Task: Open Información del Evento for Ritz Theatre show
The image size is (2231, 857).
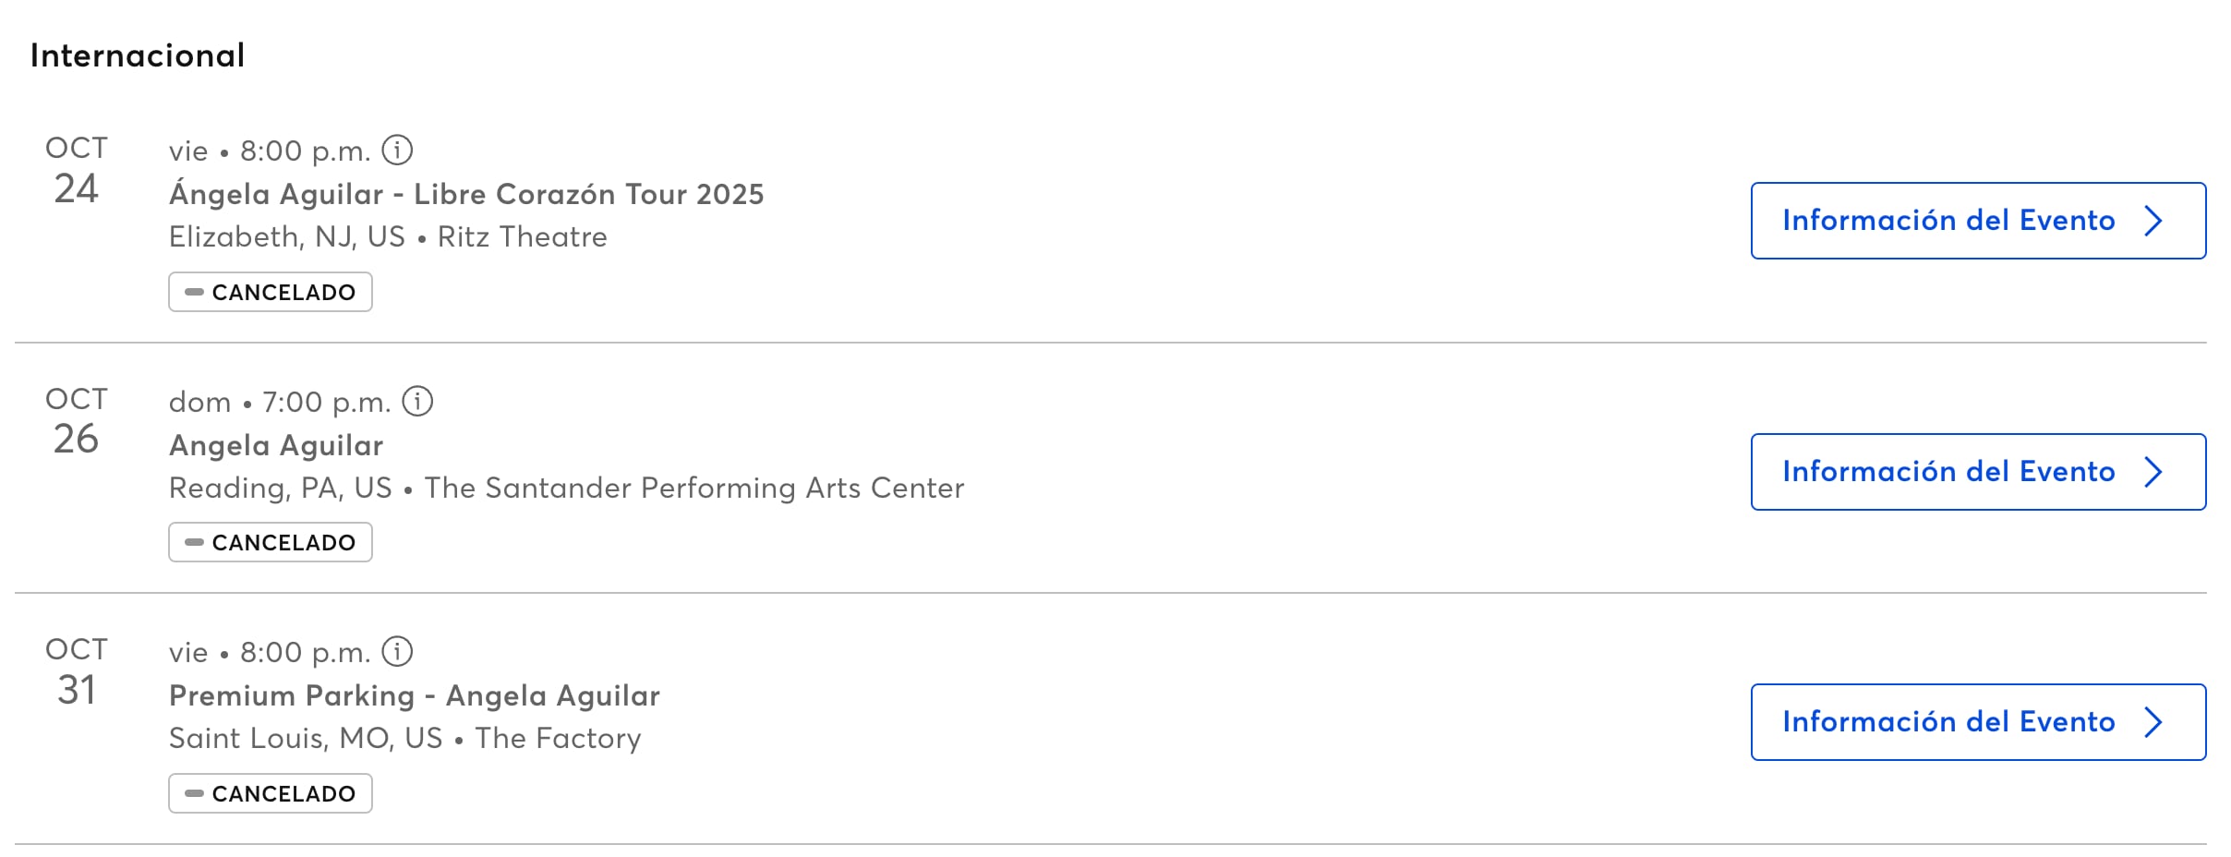Action: coord(1978,221)
